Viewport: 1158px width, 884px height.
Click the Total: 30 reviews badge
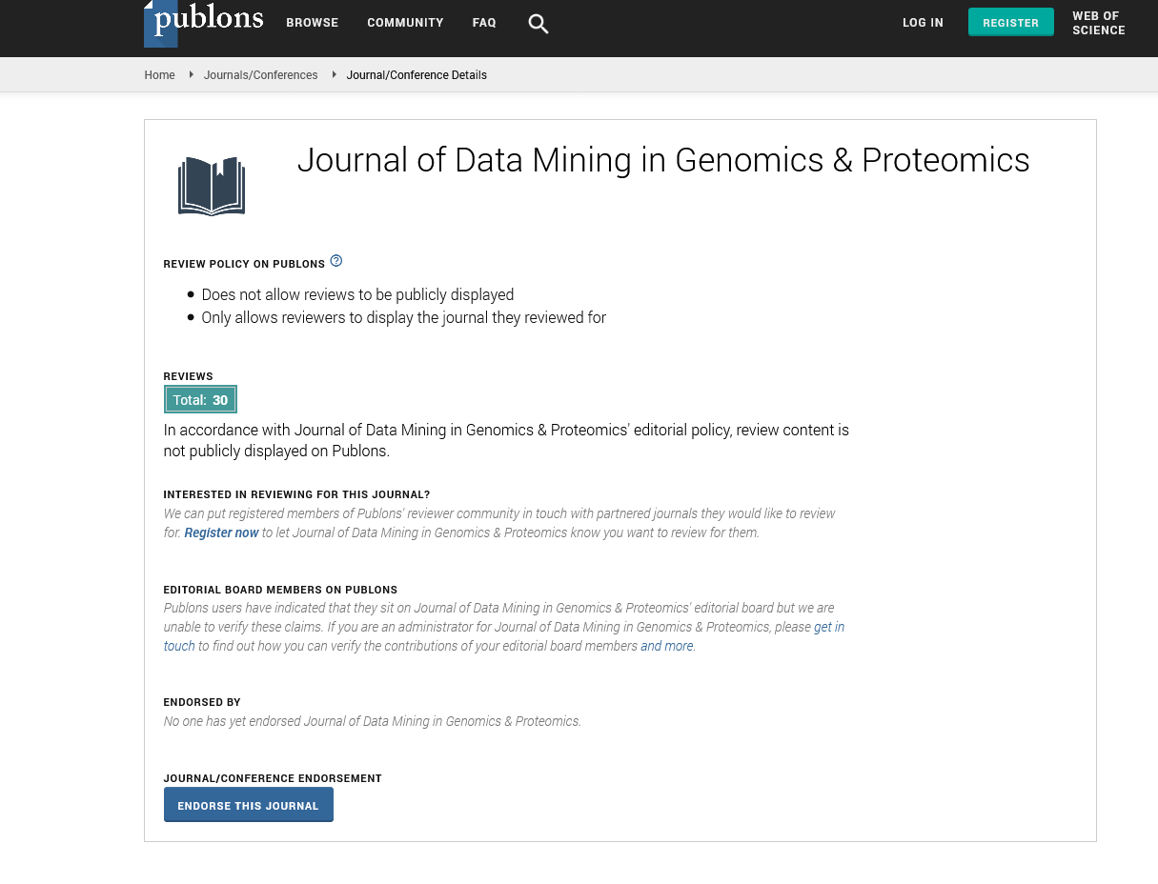click(200, 400)
